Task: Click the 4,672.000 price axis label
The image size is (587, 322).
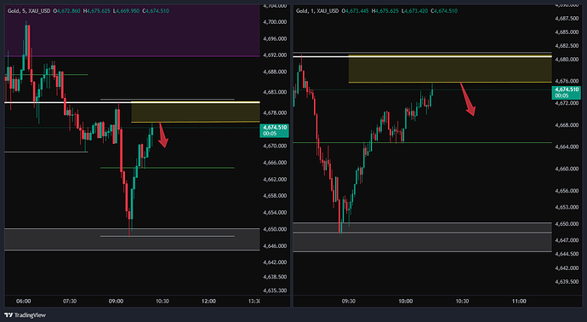Action: tap(567, 103)
